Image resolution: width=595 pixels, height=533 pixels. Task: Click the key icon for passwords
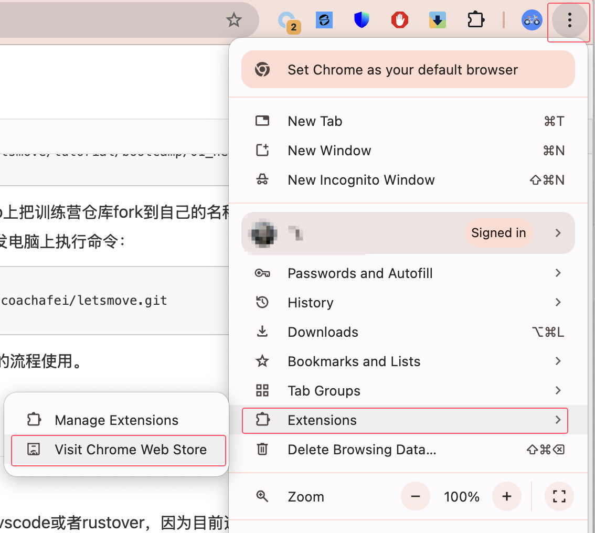(262, 273)
